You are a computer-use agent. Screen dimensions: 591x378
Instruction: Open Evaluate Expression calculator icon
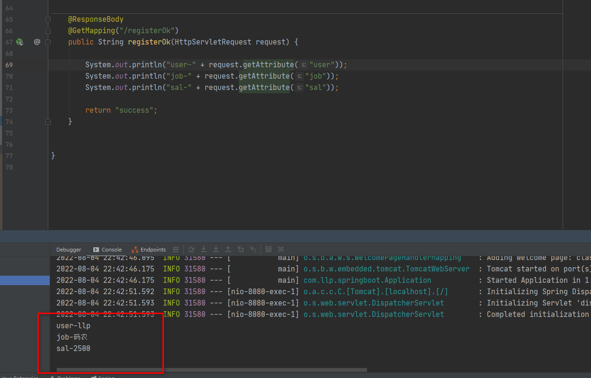tap(269, 249)
